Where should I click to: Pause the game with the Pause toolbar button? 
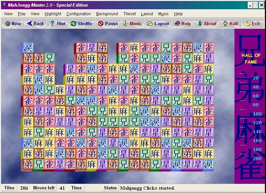click(108, 24)
